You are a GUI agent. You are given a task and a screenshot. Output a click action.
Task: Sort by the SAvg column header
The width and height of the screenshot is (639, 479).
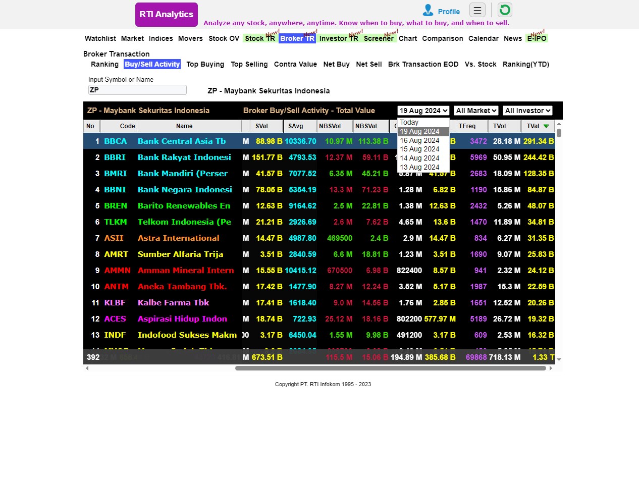click(300, 126)
